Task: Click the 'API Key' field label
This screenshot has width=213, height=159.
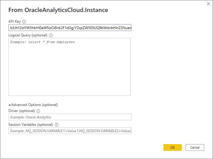Action: tap(15, 21)
